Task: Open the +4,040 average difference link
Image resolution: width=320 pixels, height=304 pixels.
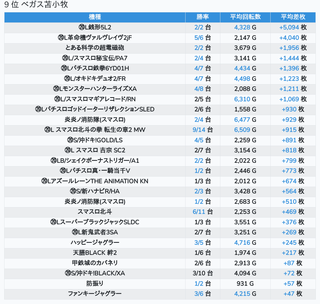Action: pyautogui.click(x=289, y=38)
